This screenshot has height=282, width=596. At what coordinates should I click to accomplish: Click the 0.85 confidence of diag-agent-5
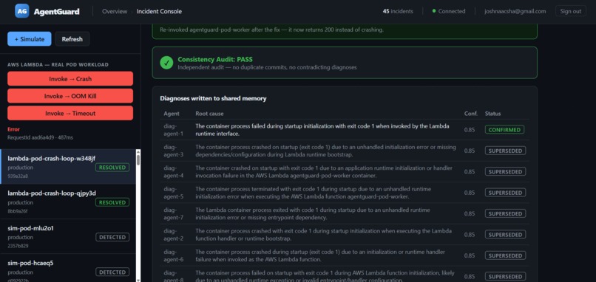tap(470, 193)
